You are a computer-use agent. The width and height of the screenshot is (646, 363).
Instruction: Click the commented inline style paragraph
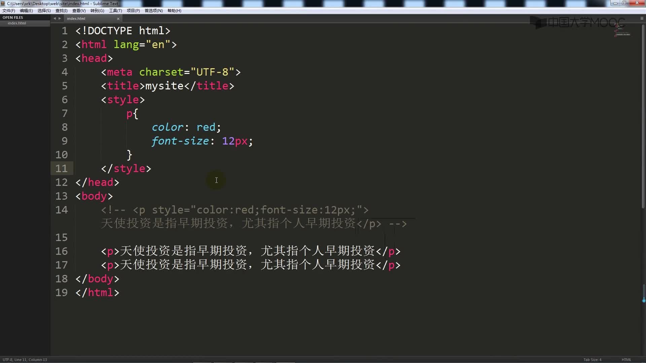tap(254, 216)
